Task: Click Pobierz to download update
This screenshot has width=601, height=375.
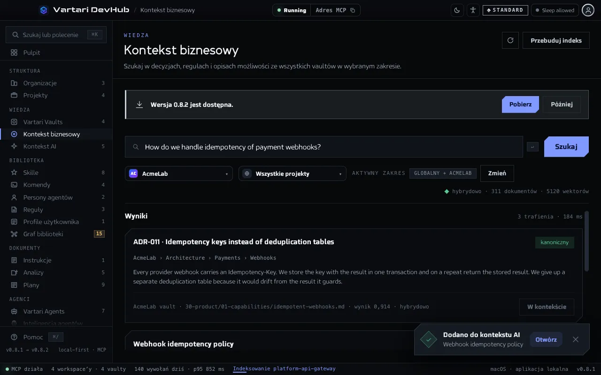Action: click(x=520, y=104)
